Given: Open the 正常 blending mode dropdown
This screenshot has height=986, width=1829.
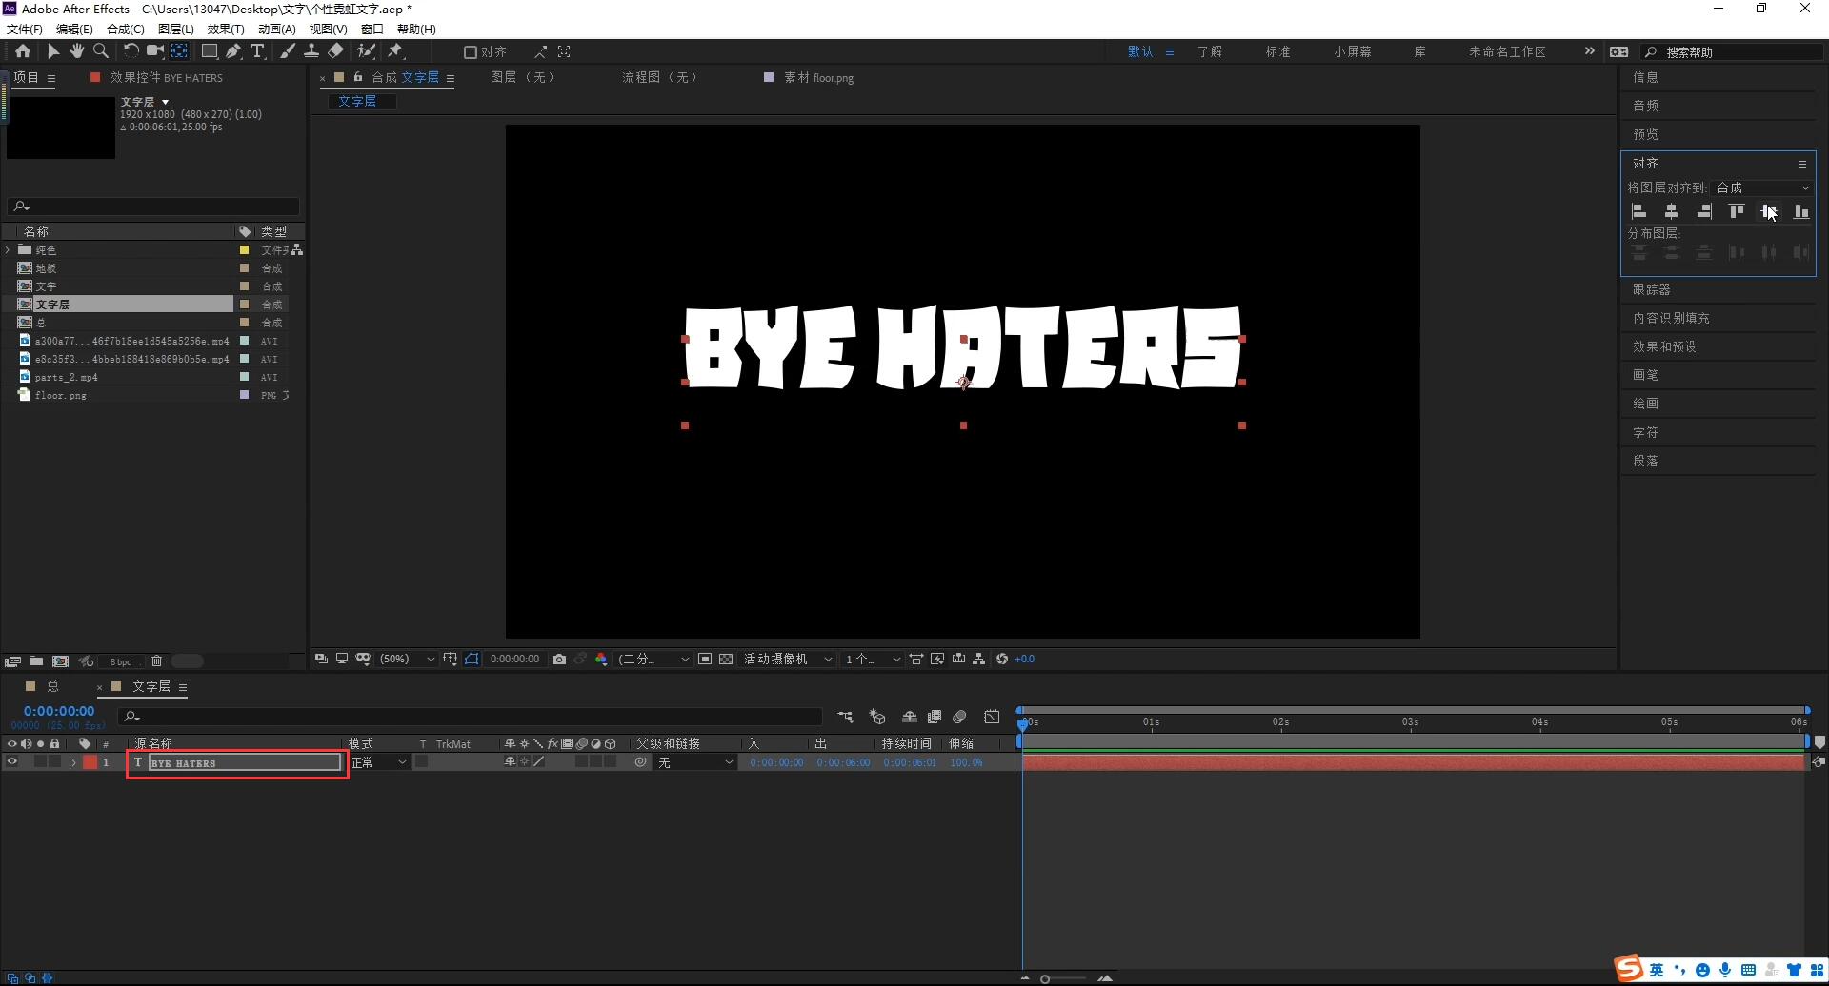Looking at the screenshot, I should pos(378,762).
